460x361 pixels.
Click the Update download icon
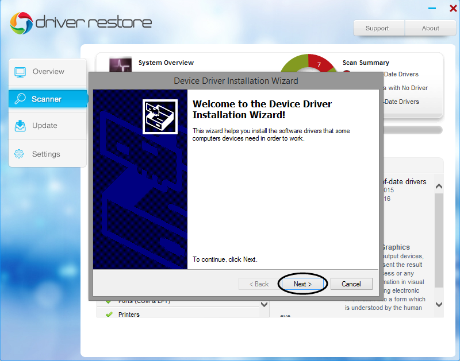pos(20,126)
